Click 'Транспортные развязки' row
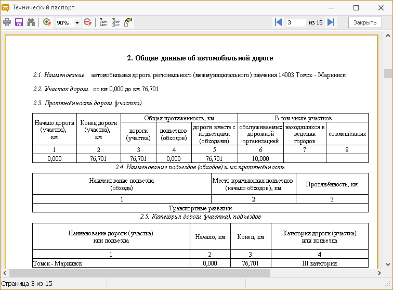 (200, 208)
